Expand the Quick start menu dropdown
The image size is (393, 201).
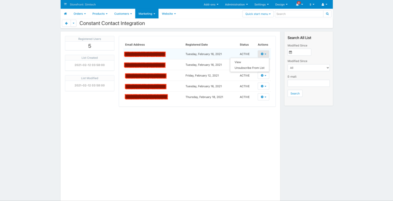point(258,14)
